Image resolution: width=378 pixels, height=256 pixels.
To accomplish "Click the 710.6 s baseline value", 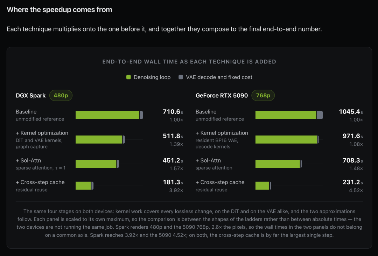I will pos(173,112).
